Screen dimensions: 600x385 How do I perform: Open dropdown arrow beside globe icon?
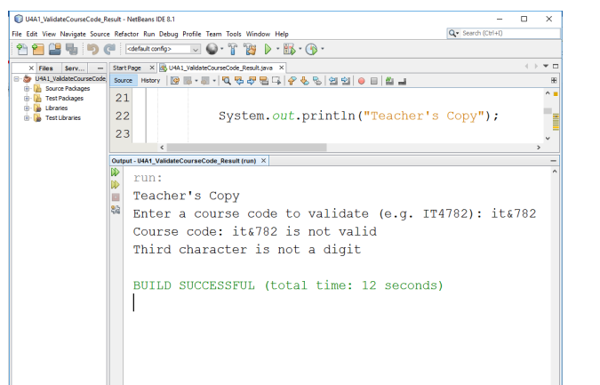tap(222, 49)
